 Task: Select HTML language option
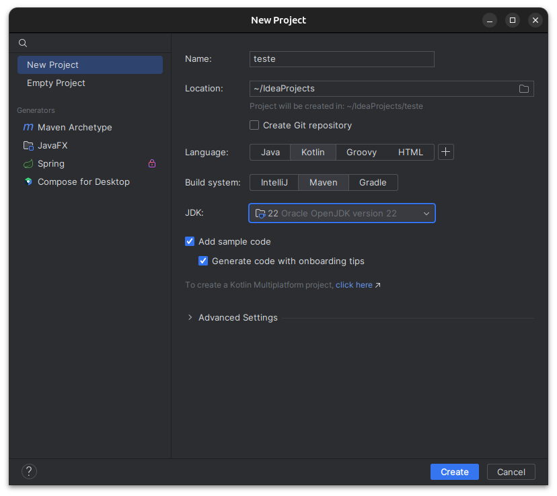point(410,152)
